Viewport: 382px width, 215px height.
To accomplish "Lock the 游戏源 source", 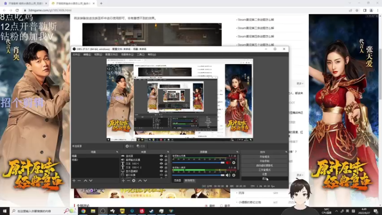I will coord(166,156).
